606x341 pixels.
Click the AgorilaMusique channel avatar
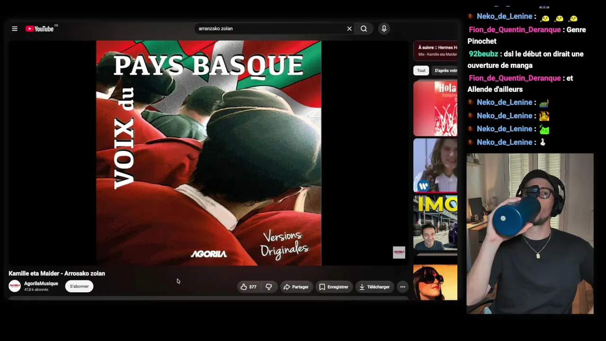[15, 286]
